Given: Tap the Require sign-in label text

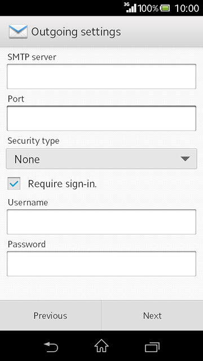Looking at the screenshot, I should pyautogui.click(x=63, y=184).
